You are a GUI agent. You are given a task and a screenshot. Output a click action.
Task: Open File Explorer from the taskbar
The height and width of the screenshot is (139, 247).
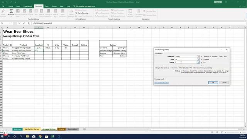(x=27, y=136)
